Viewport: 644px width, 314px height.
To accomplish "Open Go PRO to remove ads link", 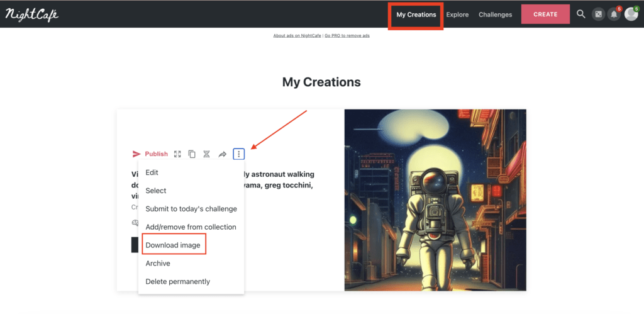I will pyautogui.click(x=347, y=36).
